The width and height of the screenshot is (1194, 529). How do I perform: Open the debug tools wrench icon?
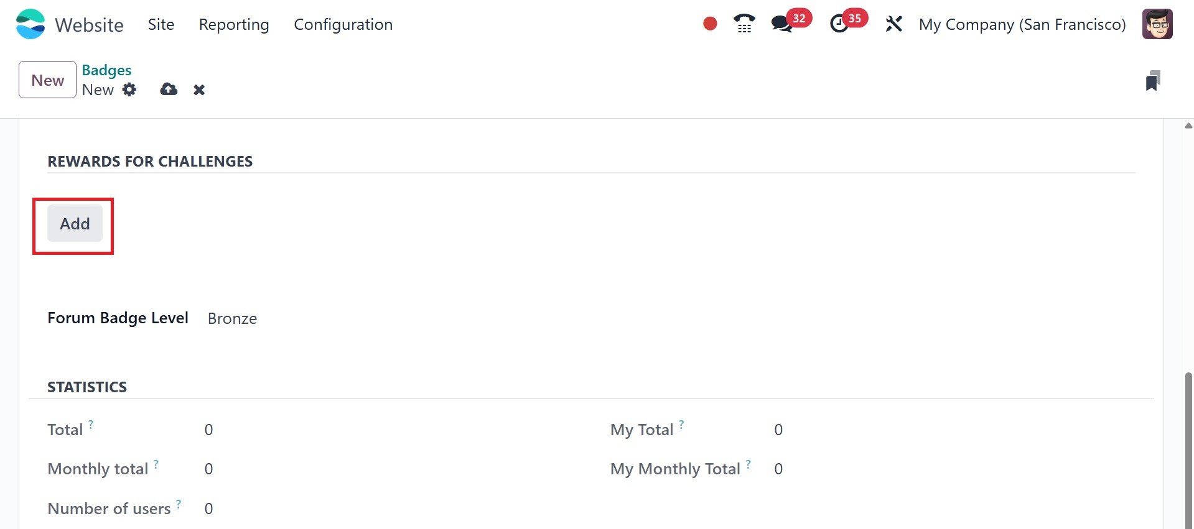pyautogui.click(x=893, y=24)
